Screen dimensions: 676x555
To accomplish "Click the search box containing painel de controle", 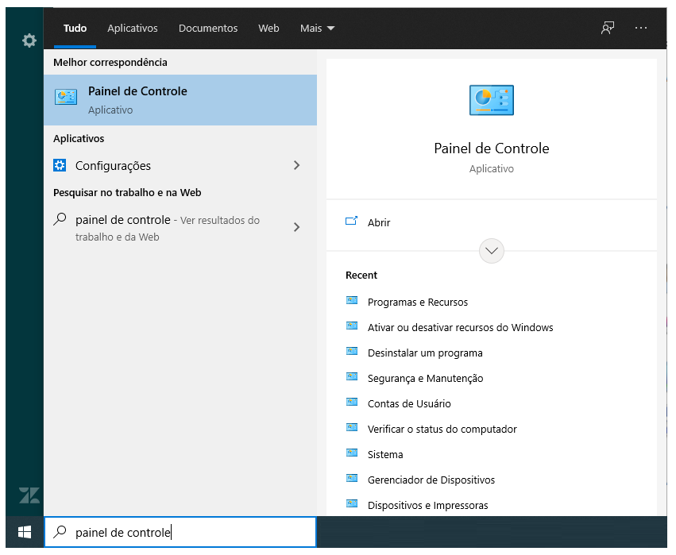I will tap(180, 532).
